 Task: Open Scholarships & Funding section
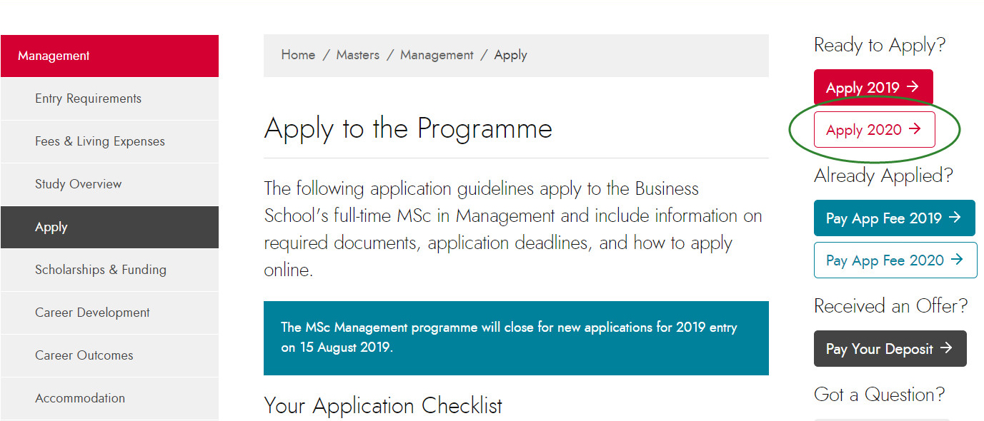[109, 270]
